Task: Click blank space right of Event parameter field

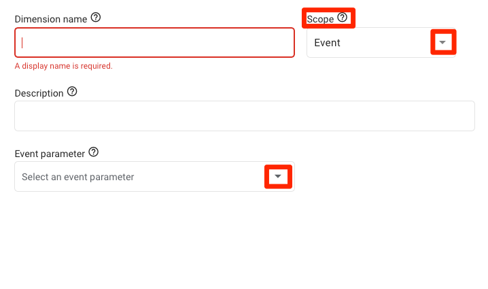Action: pos(387,177)
